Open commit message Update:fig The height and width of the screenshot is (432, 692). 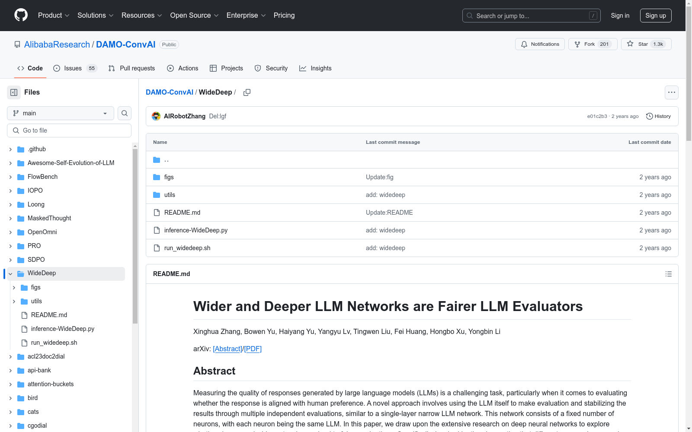tap(380, 177)
